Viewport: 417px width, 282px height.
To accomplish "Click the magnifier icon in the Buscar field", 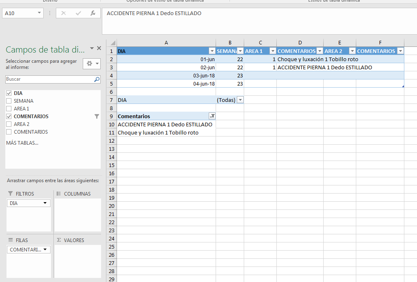I will pos(97,79).
